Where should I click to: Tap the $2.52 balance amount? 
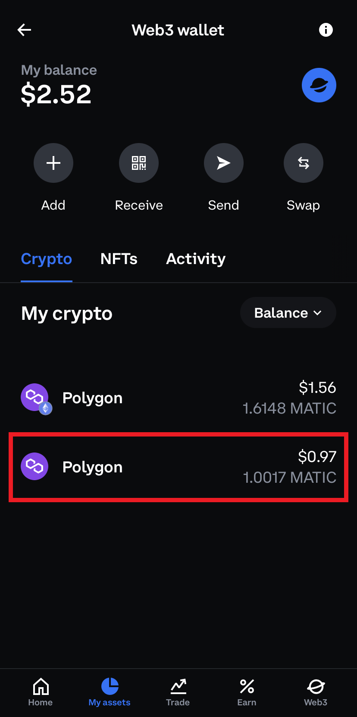56,94
